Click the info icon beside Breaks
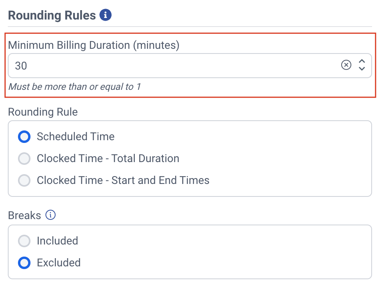 (x=51, y=215)
